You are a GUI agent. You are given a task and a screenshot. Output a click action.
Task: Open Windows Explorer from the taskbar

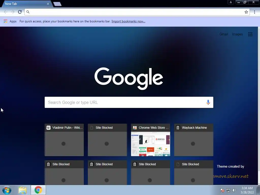pyautogui.click(x=23, y=190)
